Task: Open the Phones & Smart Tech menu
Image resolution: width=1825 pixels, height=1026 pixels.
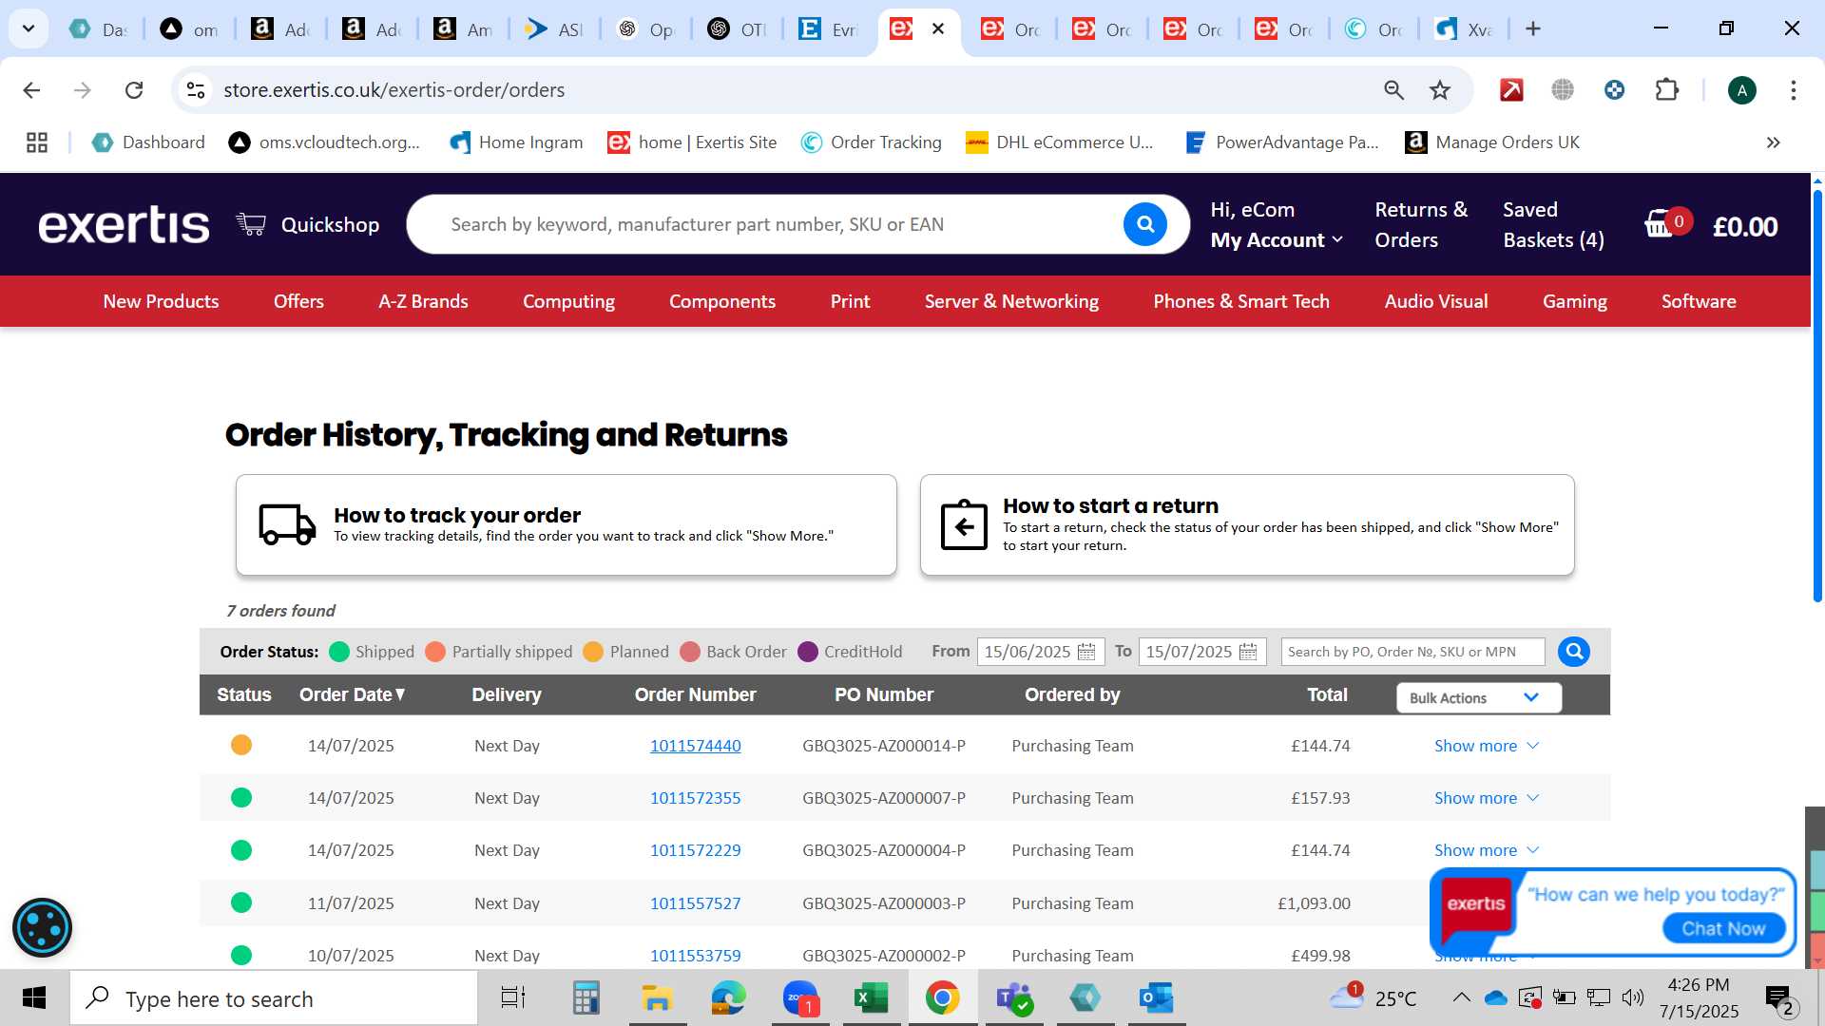Action: (1241, 301)
